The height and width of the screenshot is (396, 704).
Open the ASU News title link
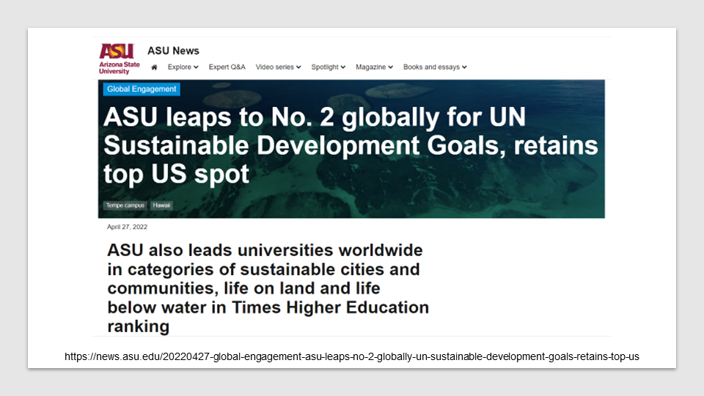(x=173, y=51)
